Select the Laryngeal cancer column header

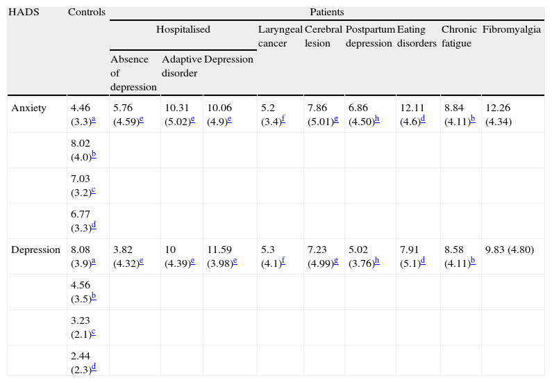point(280,36)
